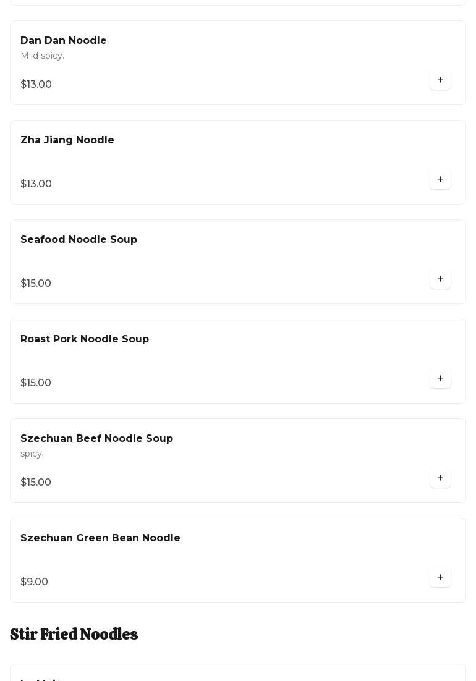Add Dan Dan Noodle to cart
The width and height of the screenshot is (476, 681).
coord(440,80)
